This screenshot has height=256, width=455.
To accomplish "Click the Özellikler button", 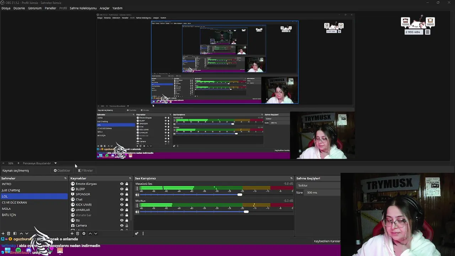I will coord(62,171).
